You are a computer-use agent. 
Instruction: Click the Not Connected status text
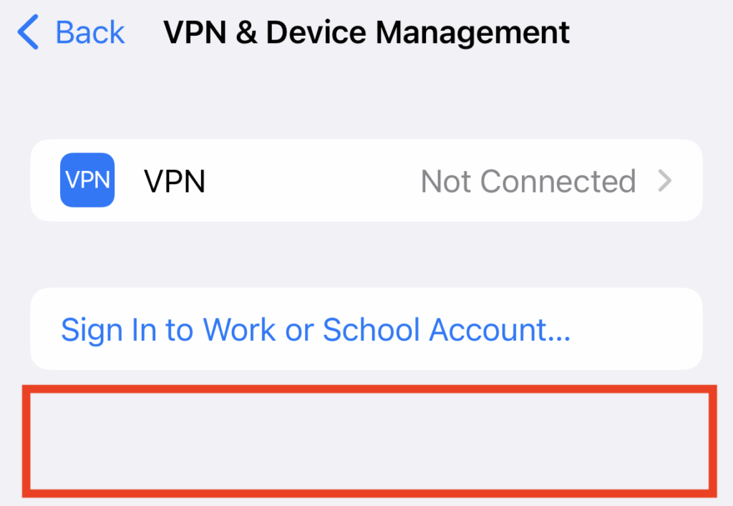[528, 181]
